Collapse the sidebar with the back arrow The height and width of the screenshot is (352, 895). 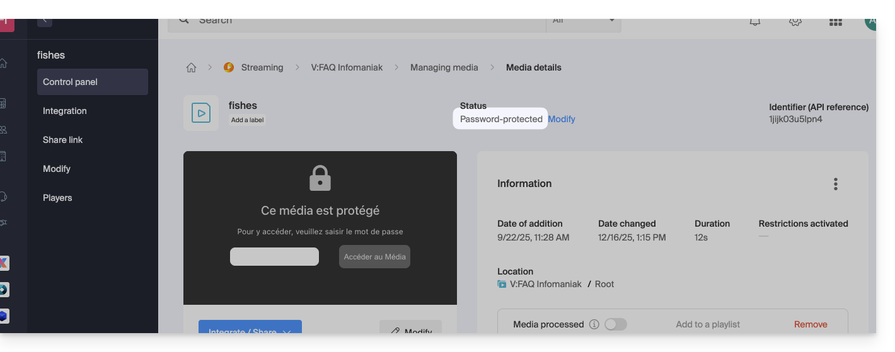tap(44, 21)
